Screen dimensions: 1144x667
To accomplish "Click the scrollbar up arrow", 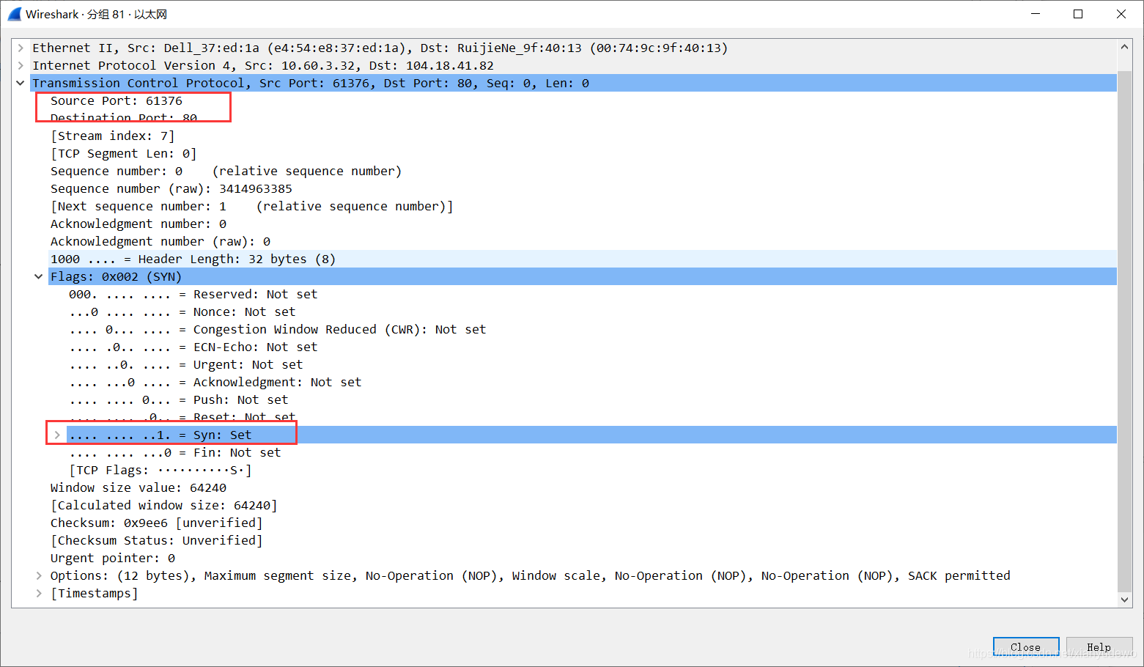I will point(1125,47).
